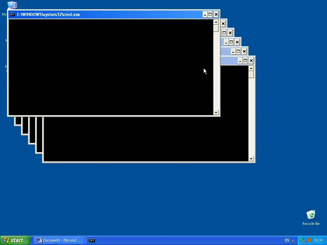Close the fifth cmd window in the stack
Screen dimensions: 327x245
point(244,51)
